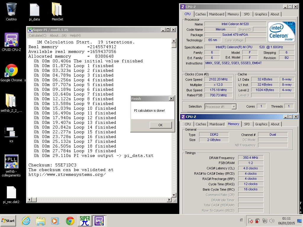
Task: Open Windows Media Player from taskbar
Action: click(55, 221)
